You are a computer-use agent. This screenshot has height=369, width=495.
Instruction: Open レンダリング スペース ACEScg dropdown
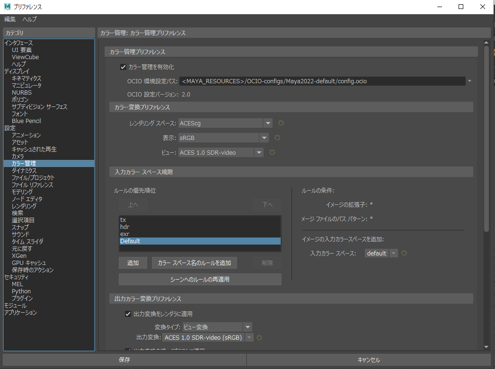[268, 123]
